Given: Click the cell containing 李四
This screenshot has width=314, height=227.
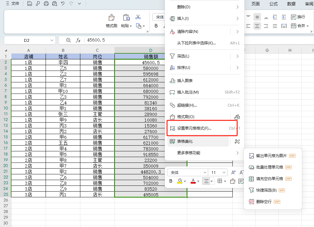Looking at the screenshot, I should [x=63, y=62].
